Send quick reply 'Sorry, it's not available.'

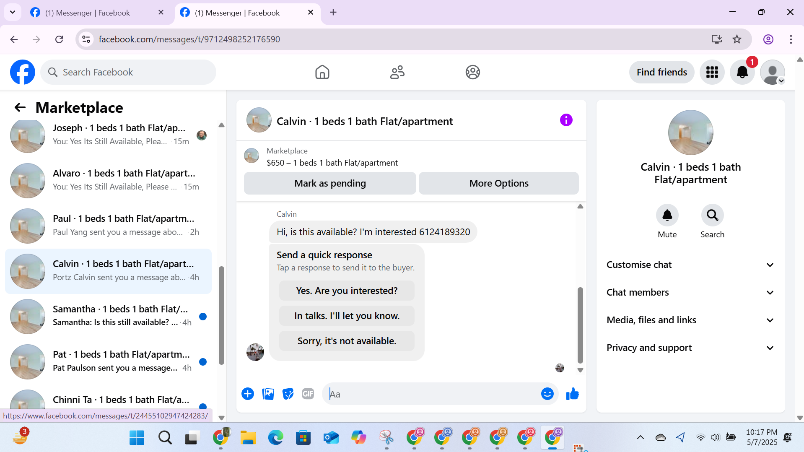(x=347, y=341)
